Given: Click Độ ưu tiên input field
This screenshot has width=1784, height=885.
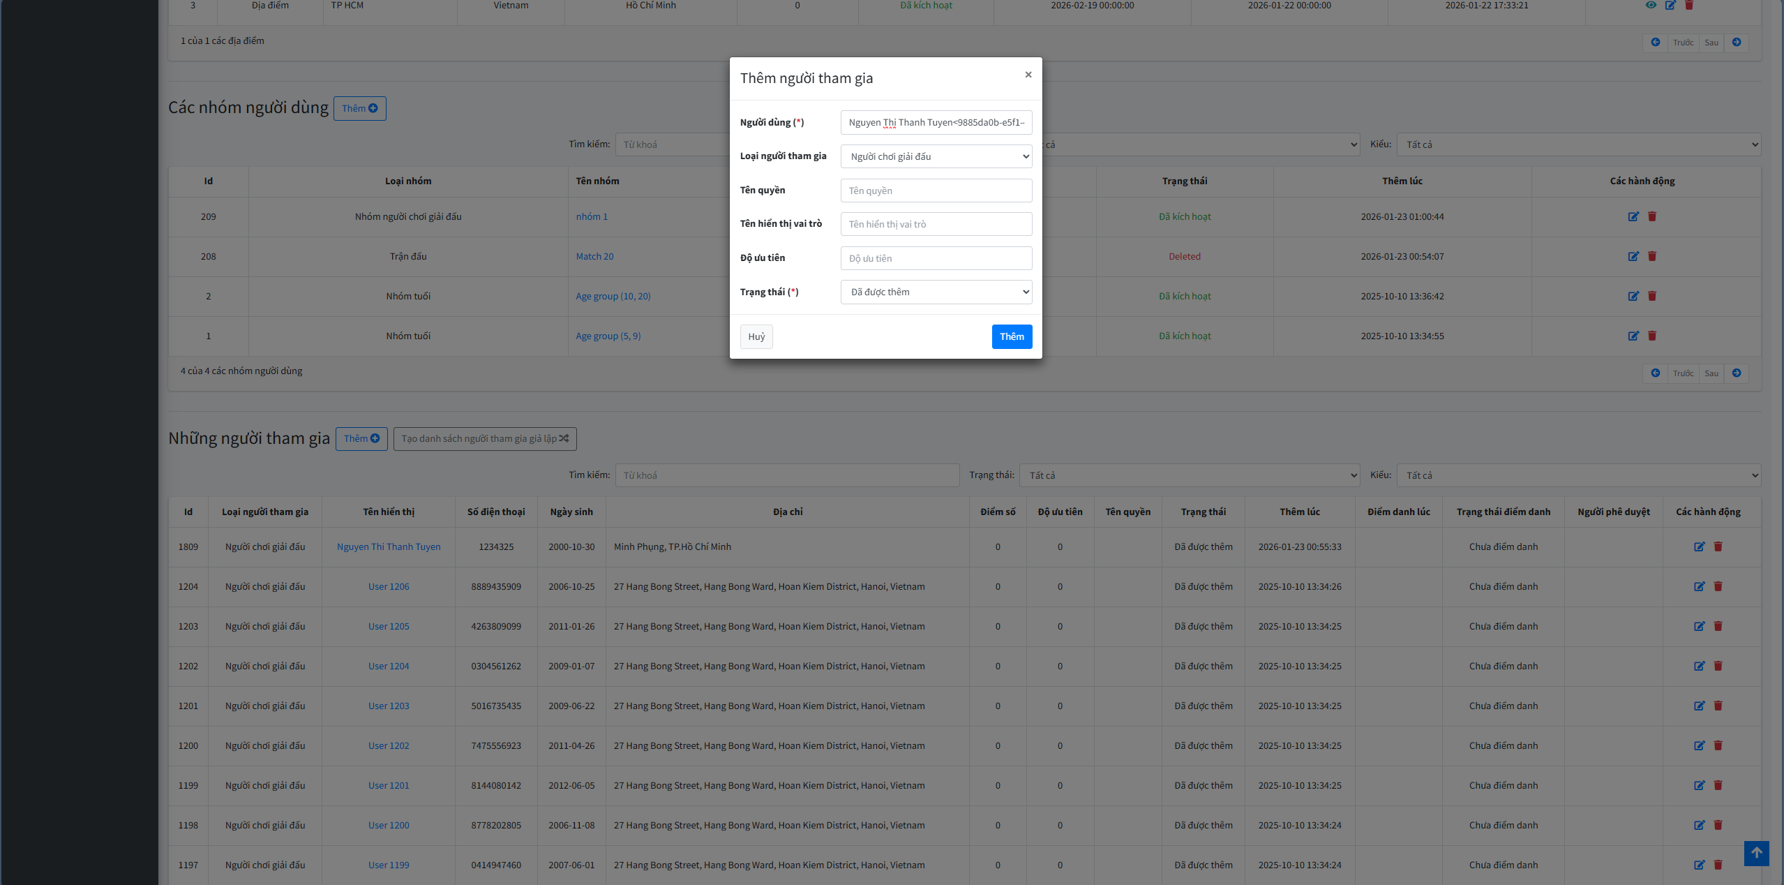Looking at the screenshot, I should 936,258.
